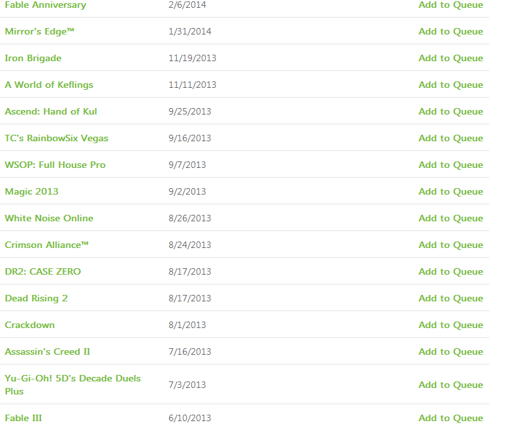The width and height of the screenshot is (518, 427).
Task: Add White Noise Online to queue
Action: click(x=450, y=218)
